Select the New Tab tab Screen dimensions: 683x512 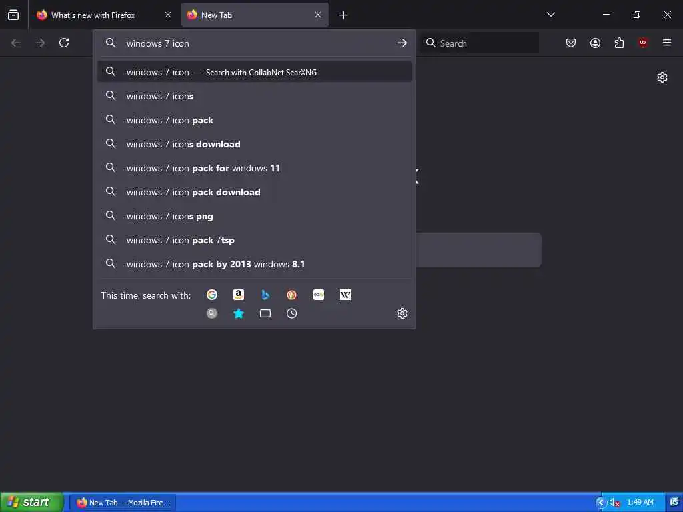pos(255,15)
